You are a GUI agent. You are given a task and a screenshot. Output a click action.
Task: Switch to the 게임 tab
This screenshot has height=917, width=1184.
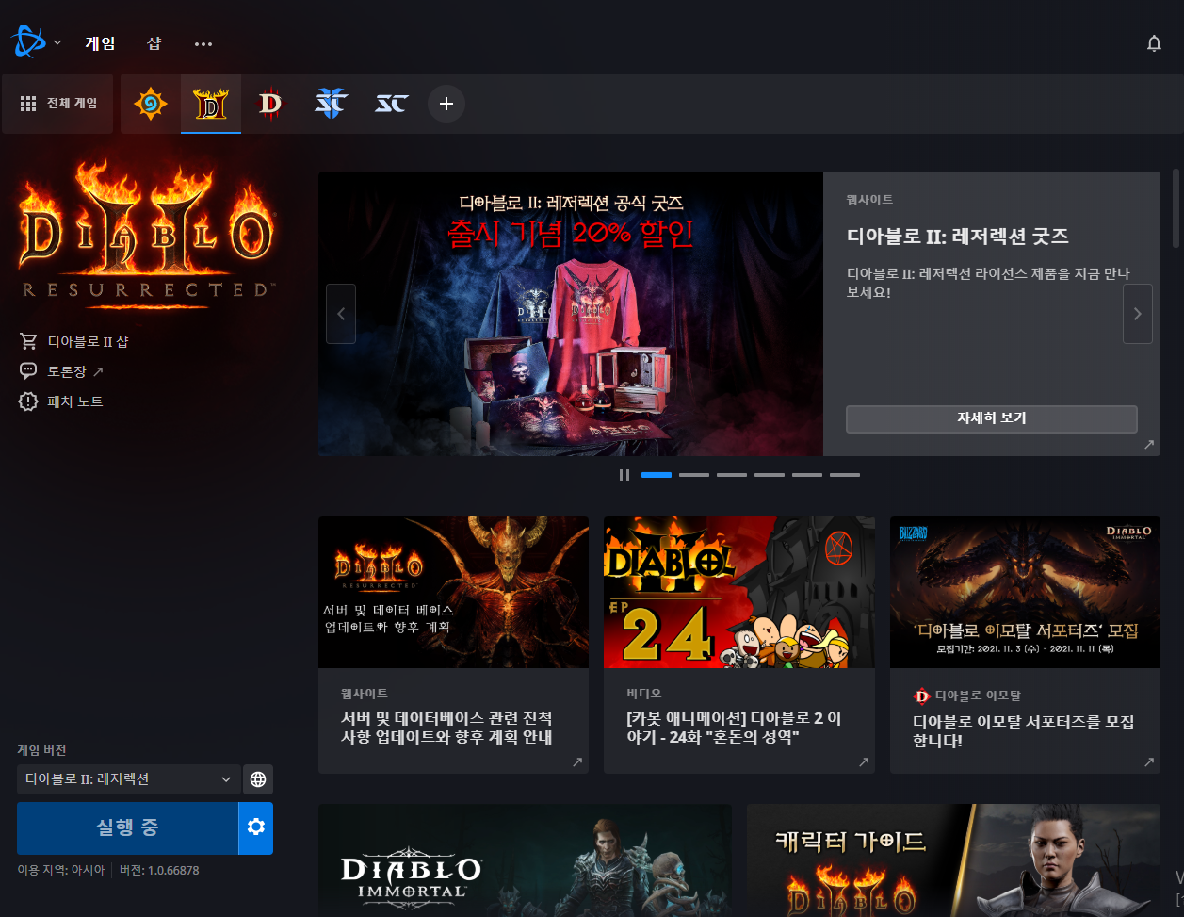click(x=100, y=43)
